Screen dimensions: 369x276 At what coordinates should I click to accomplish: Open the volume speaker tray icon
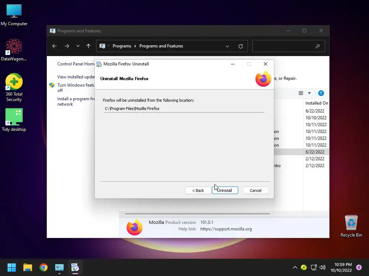323,267
